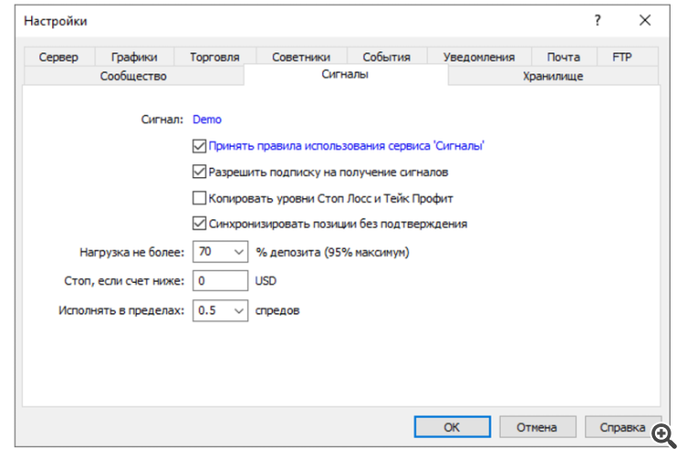Screen dimensions: 689x460
Task: Open the Demo signal link
Action: tap(207, 119)
